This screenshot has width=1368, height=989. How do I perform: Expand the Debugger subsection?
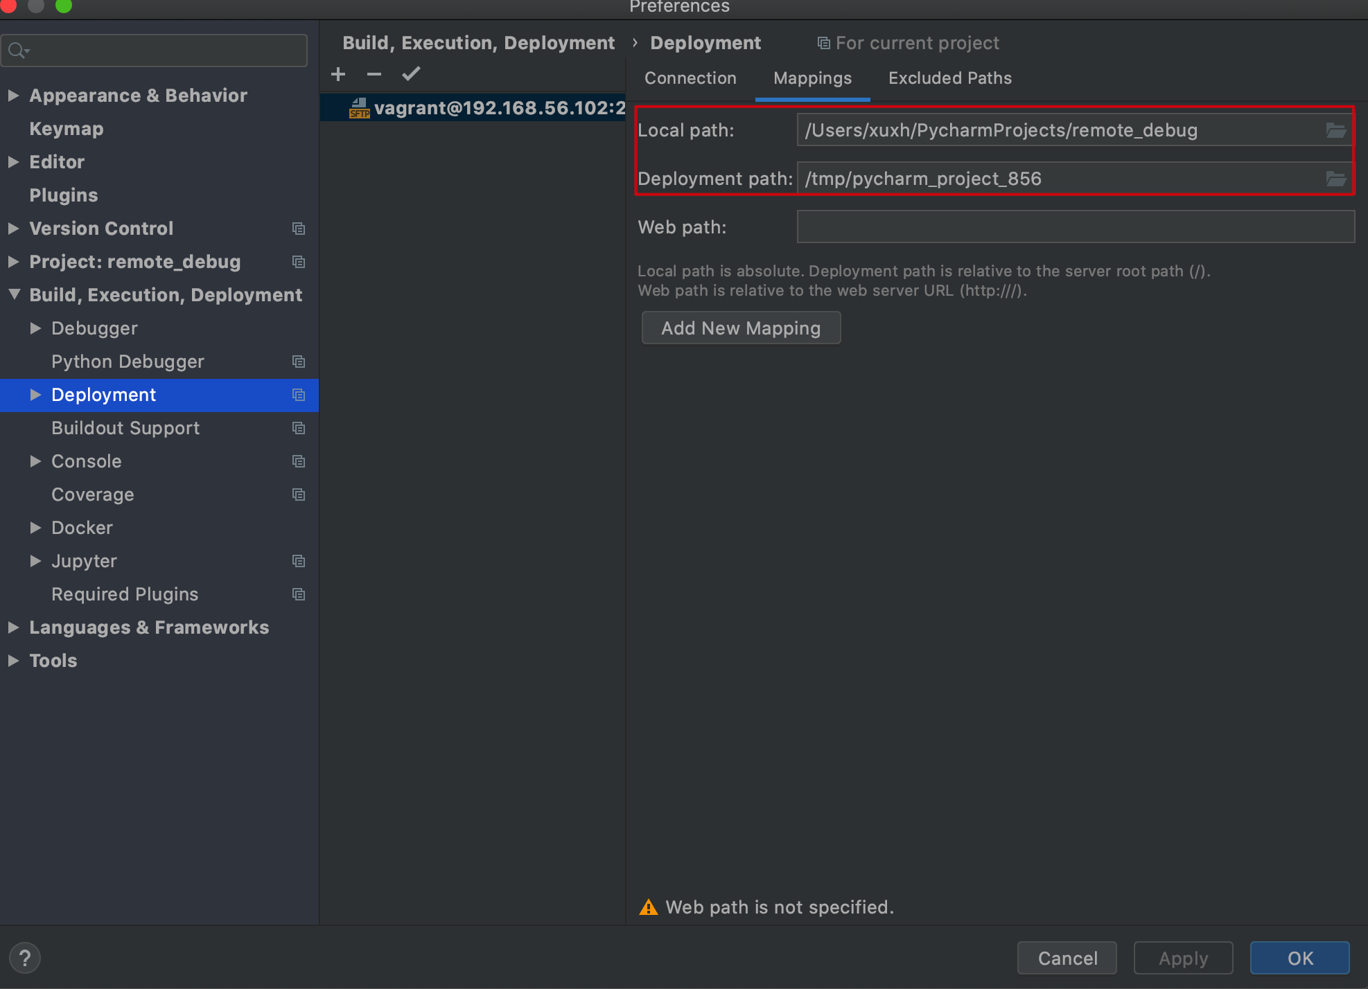(x=35, y=328)
